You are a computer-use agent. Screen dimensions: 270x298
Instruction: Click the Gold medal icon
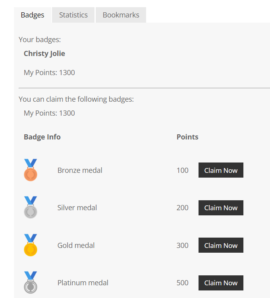pos(31,245)
